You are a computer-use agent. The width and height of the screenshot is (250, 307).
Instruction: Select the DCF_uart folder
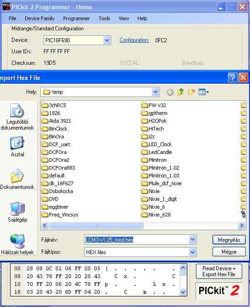click(56, 144)
